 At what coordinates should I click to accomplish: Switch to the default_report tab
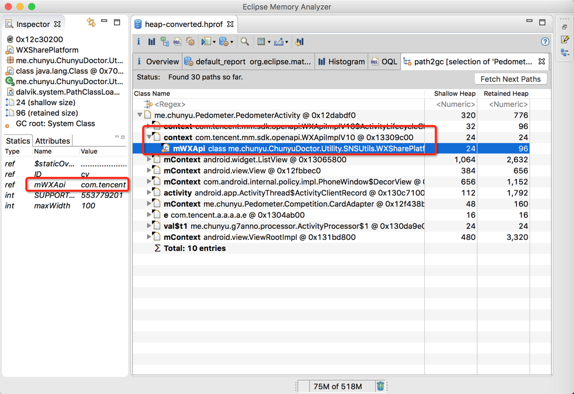tap(248, 61)
